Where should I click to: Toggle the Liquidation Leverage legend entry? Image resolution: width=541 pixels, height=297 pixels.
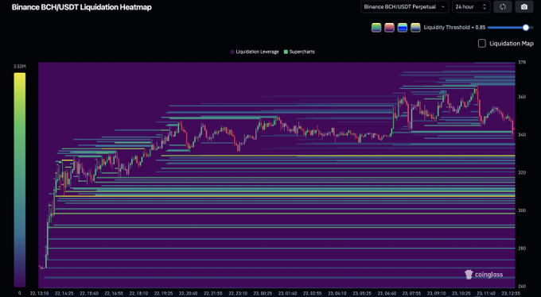(x=255, y=52)
